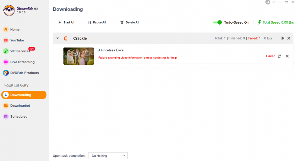
Task: Click the red Failed status label
Action: tap(271, 56)
